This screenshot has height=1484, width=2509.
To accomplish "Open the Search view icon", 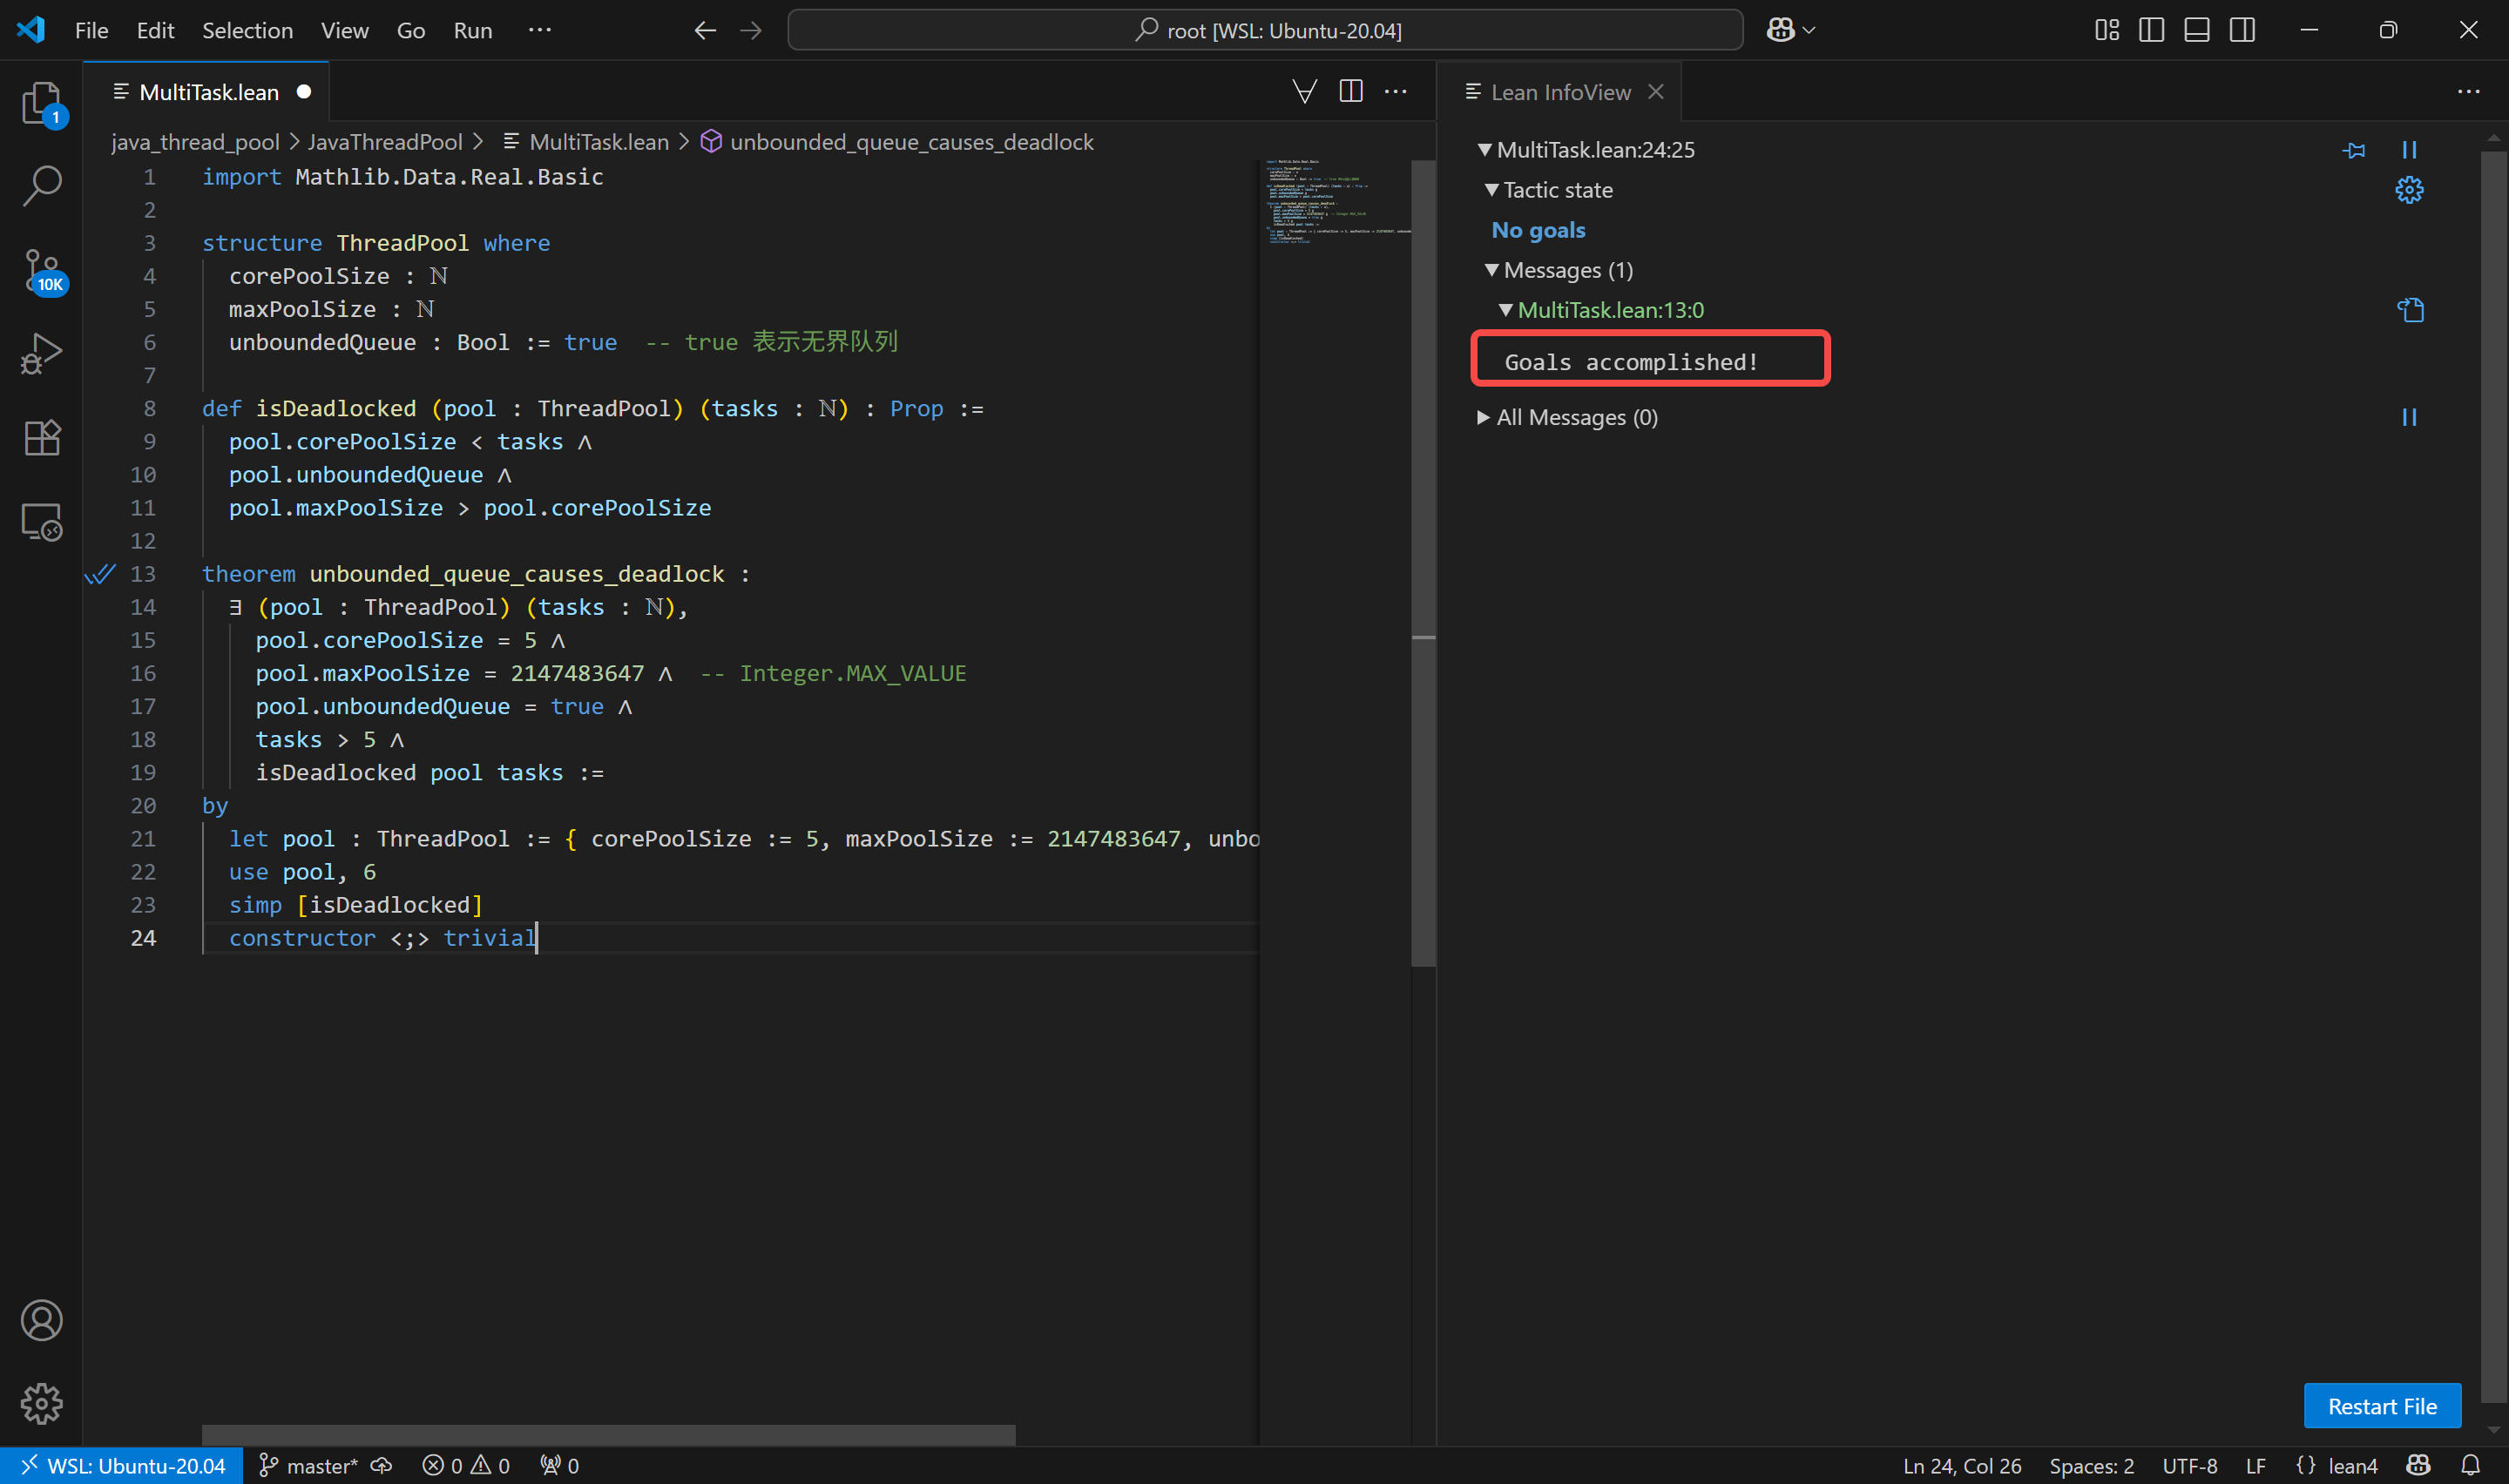I will click(x=41, y=185).
